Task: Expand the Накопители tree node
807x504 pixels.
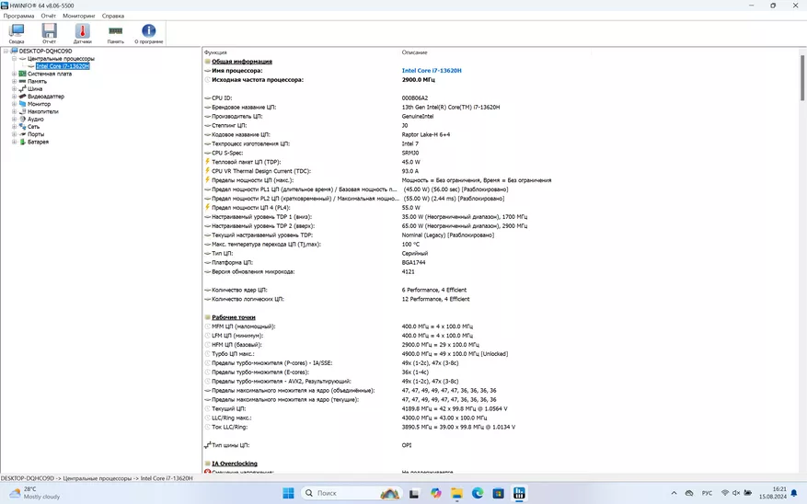Action: pos(14,111)
